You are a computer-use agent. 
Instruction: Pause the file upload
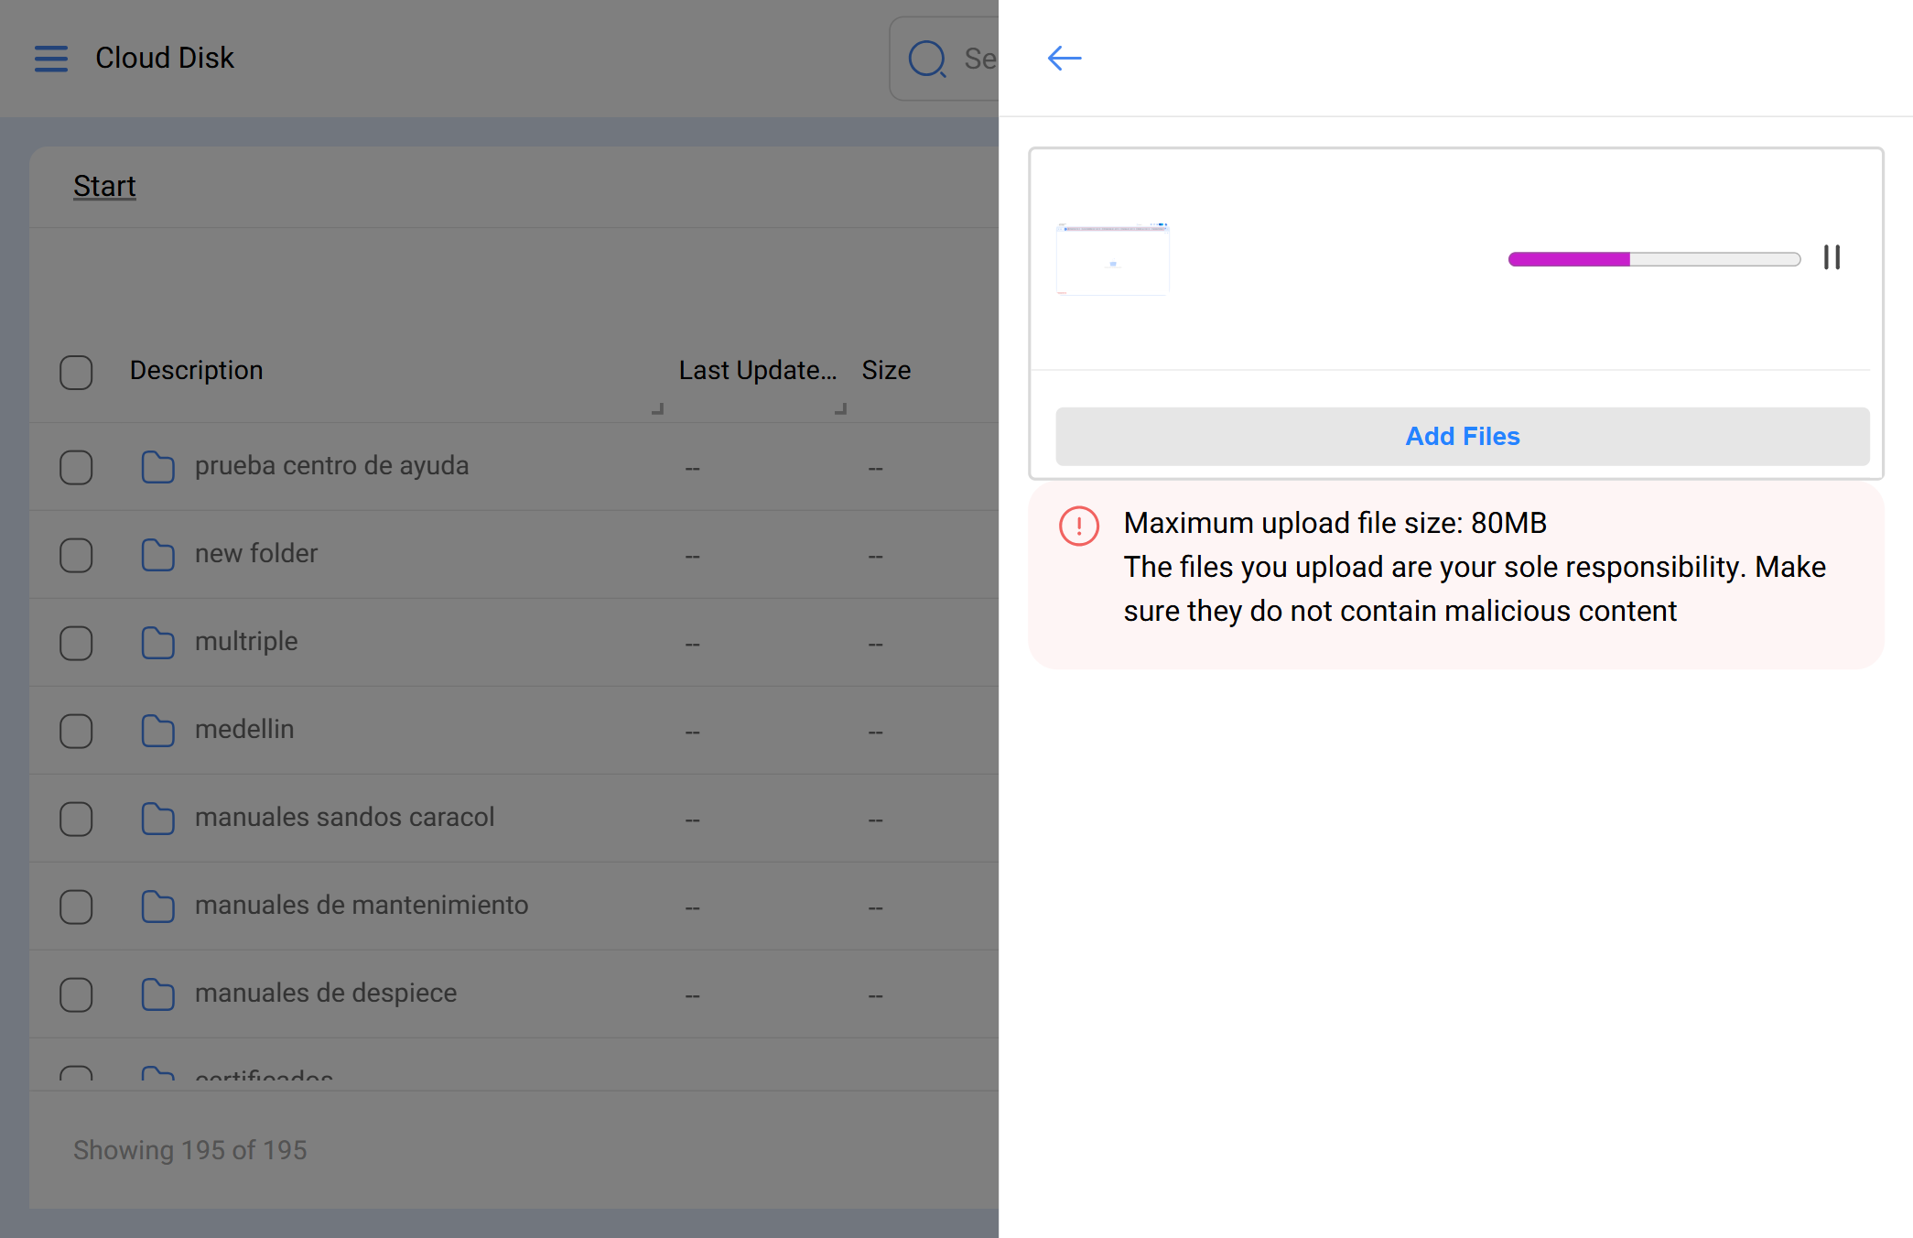click(1832, 257)
